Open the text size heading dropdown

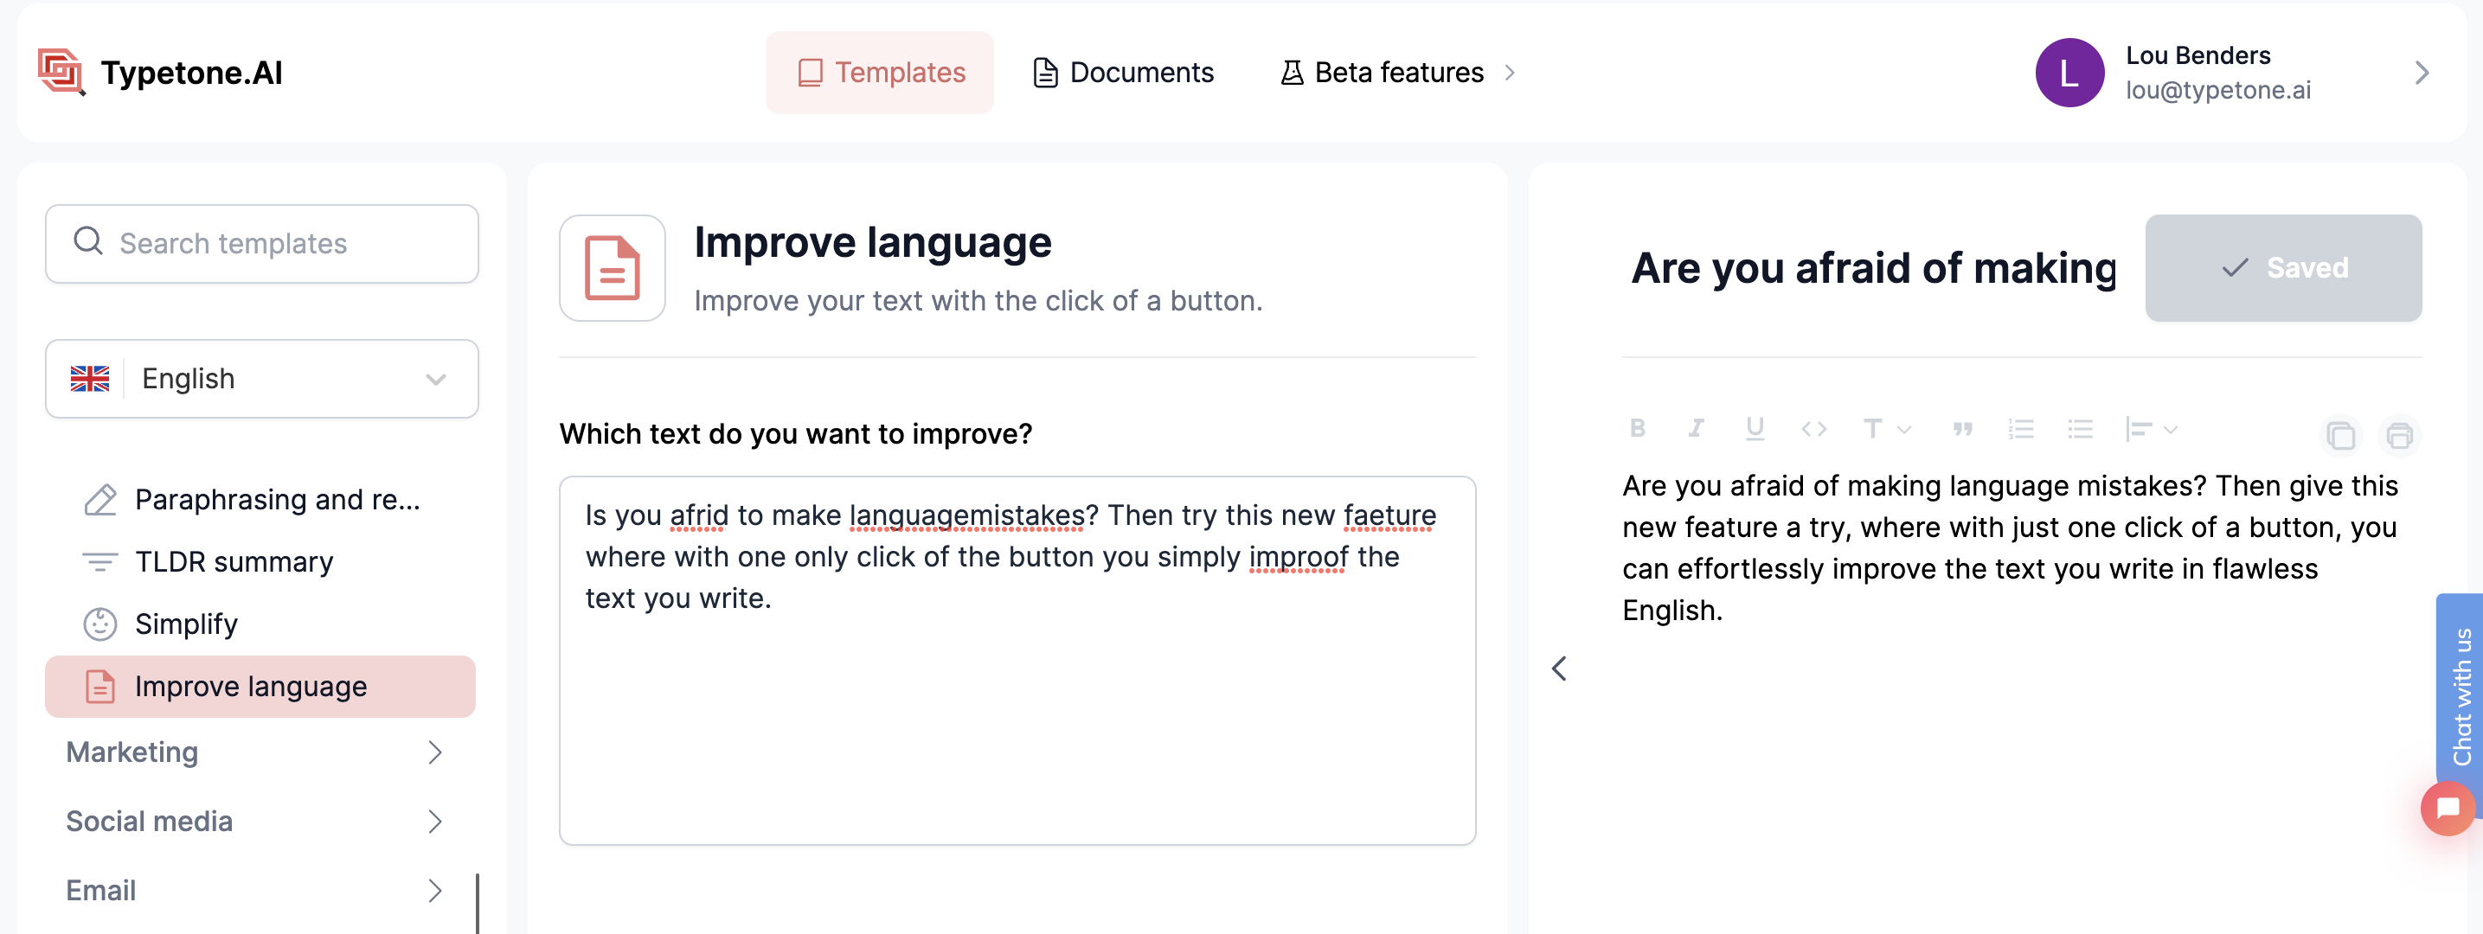(x=1885, y=428)
